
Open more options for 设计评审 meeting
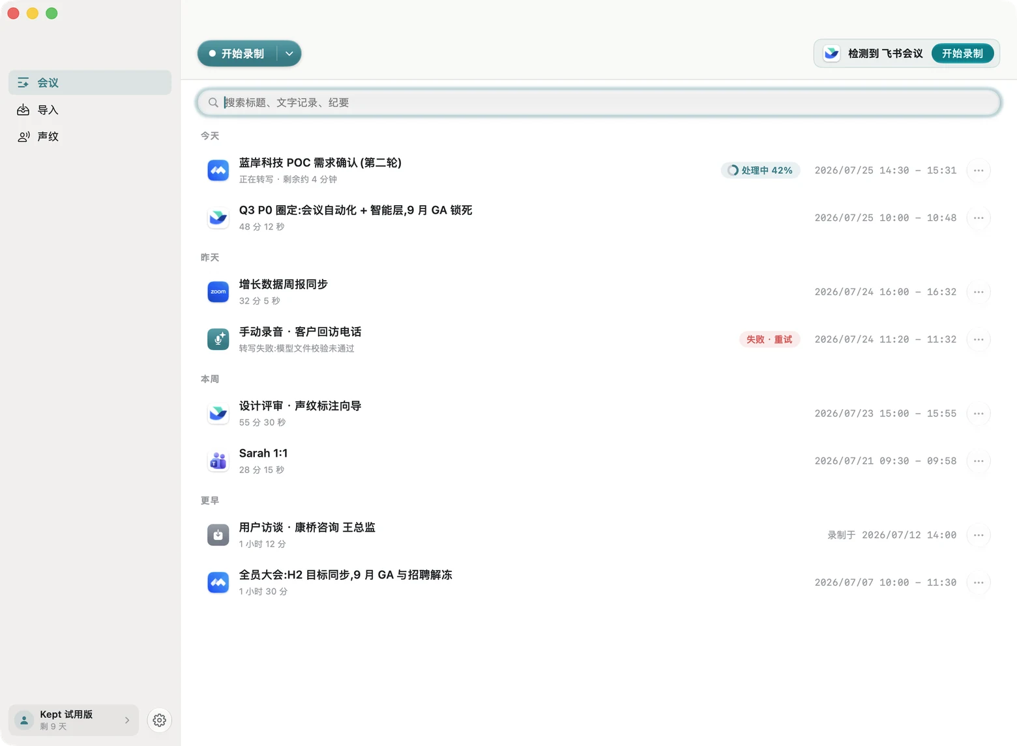pos(979,413)
